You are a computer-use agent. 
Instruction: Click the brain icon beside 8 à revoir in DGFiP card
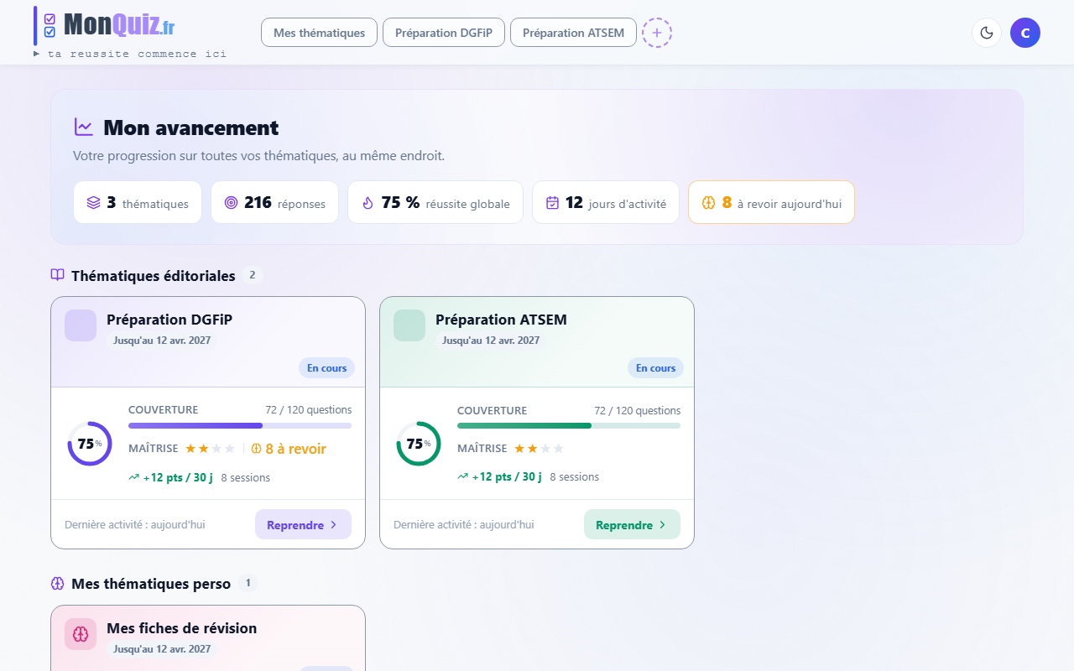click(257, 449)
